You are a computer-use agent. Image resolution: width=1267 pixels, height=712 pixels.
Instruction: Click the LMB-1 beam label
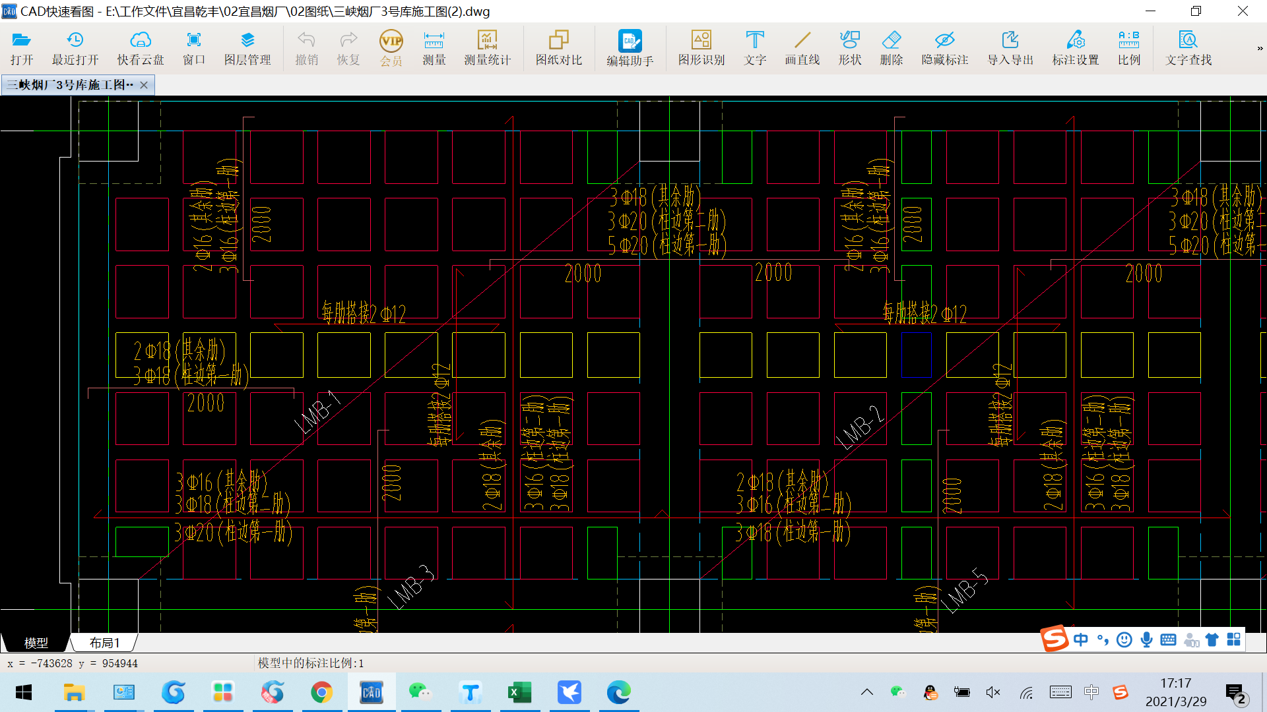coord(319,413)
